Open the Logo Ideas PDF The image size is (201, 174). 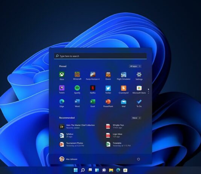click(x=114, y=136)
